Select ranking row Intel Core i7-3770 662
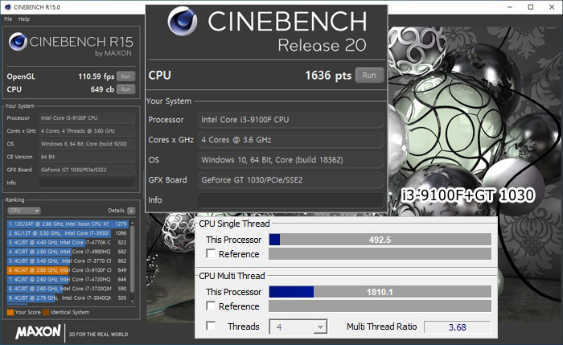 [x=68, y=261]
